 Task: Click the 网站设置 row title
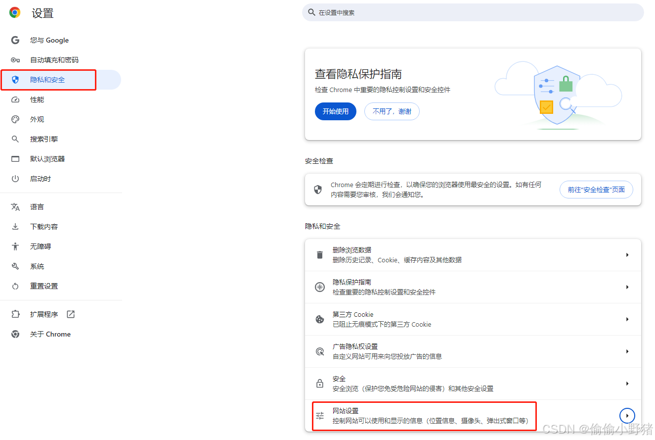click(346, 411)
